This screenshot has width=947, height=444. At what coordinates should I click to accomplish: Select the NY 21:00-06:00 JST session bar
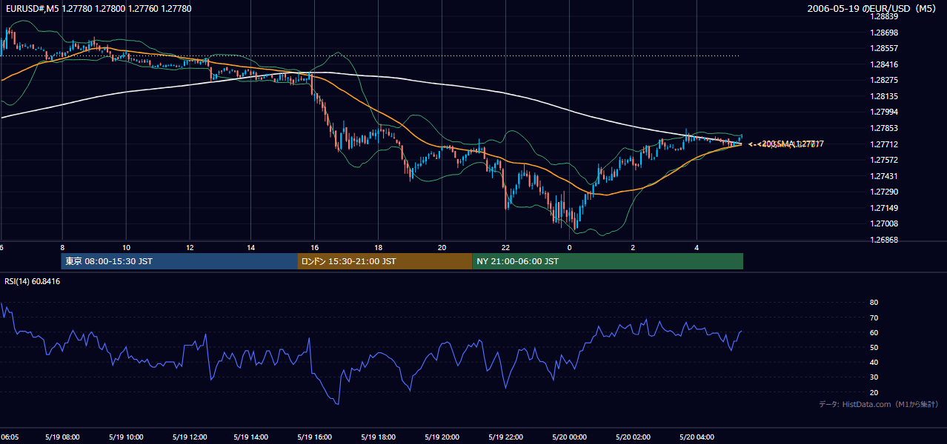tap(608, 261)
